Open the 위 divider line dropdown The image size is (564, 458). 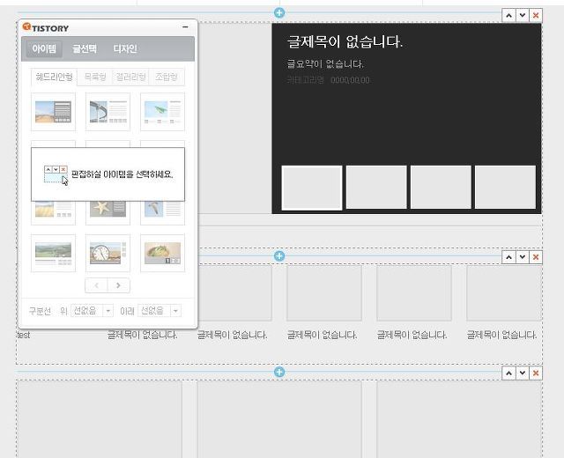pos(92,311)
